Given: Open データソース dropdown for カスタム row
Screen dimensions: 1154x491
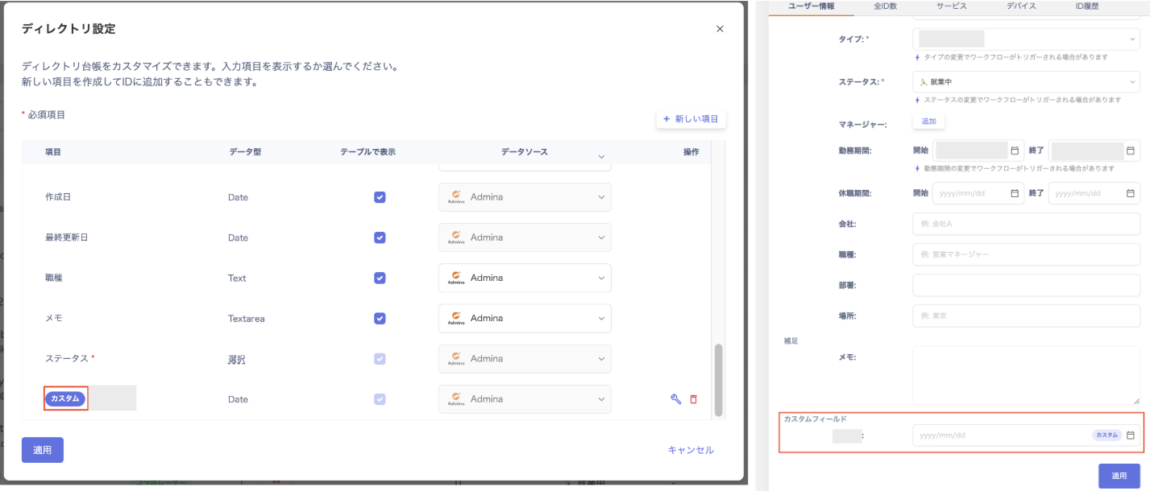Looking at the screenshot, I should tap(525, 398).
